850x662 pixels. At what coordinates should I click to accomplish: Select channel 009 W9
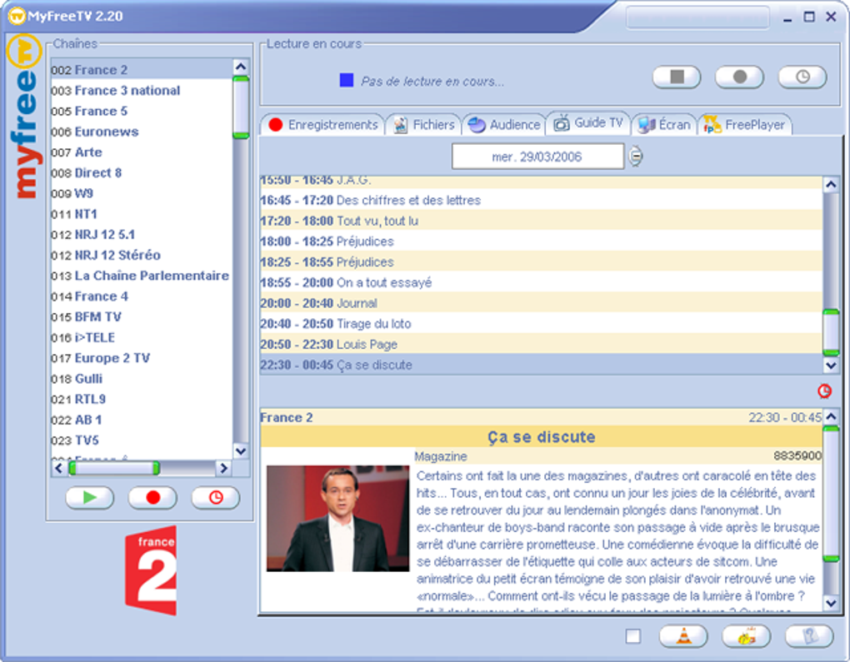click(142, 193)
